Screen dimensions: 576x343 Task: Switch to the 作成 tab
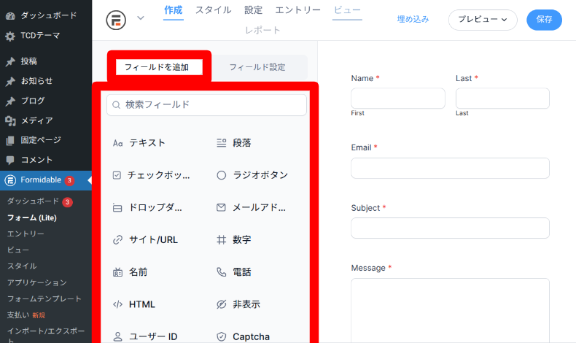point(174,10)
